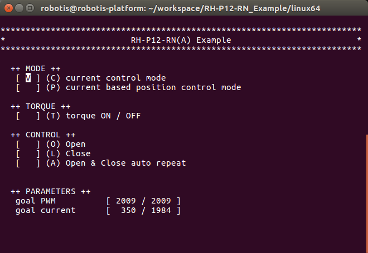
Task: Click the checked current control mode box
Action: pos(28,78)
